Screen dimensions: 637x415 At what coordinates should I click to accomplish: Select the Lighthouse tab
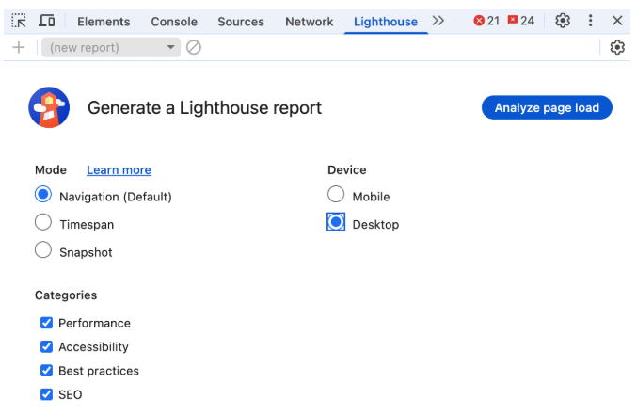point(386,22)
